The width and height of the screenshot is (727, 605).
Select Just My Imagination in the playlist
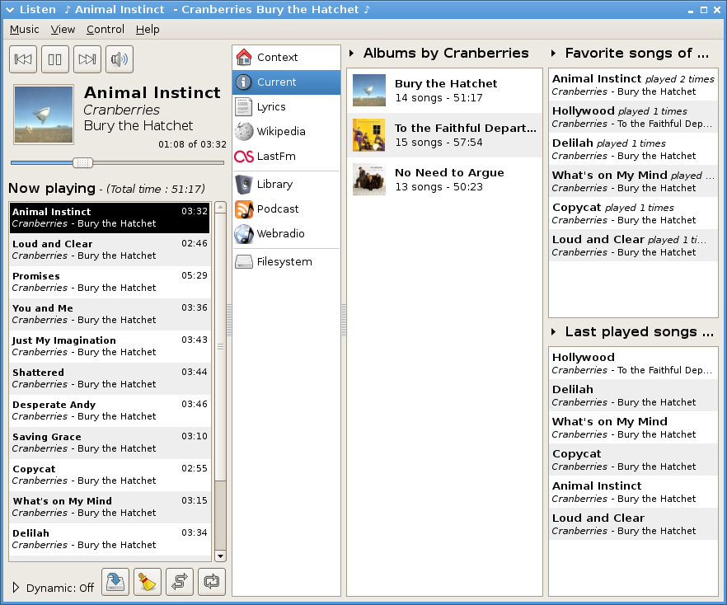coord(110,346)
